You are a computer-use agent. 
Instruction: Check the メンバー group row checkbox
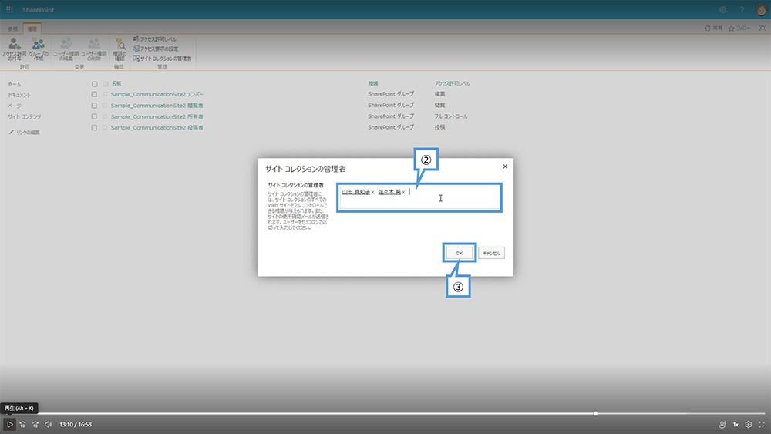point(94,94)
